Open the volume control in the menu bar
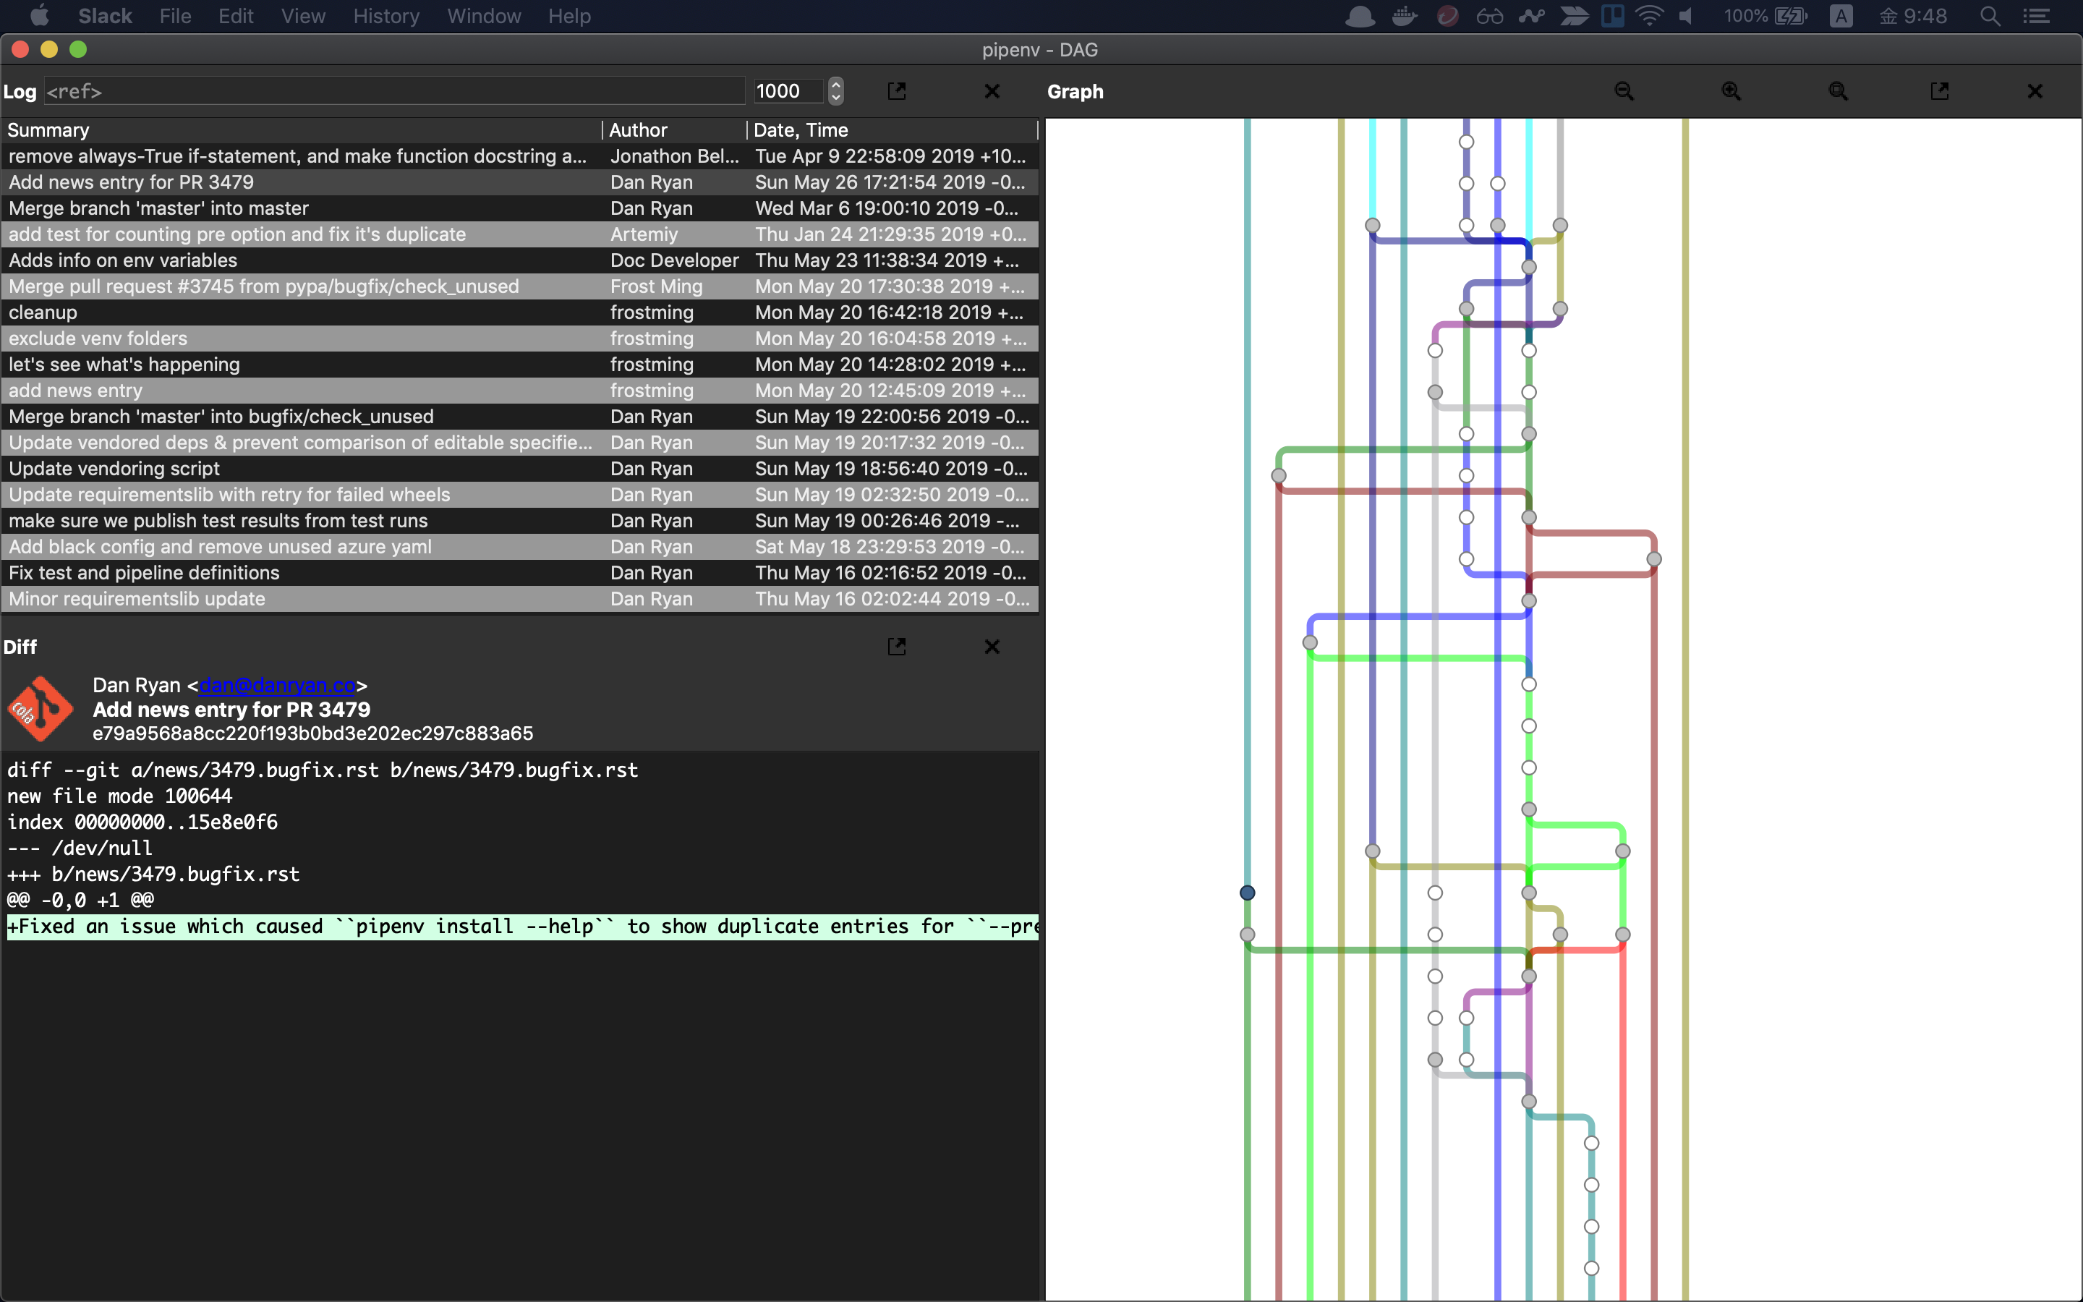The height and width of the screenshot is (1302, 2083). point(1686,17)
